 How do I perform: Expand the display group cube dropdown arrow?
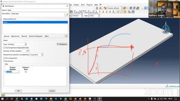(127, 8)
